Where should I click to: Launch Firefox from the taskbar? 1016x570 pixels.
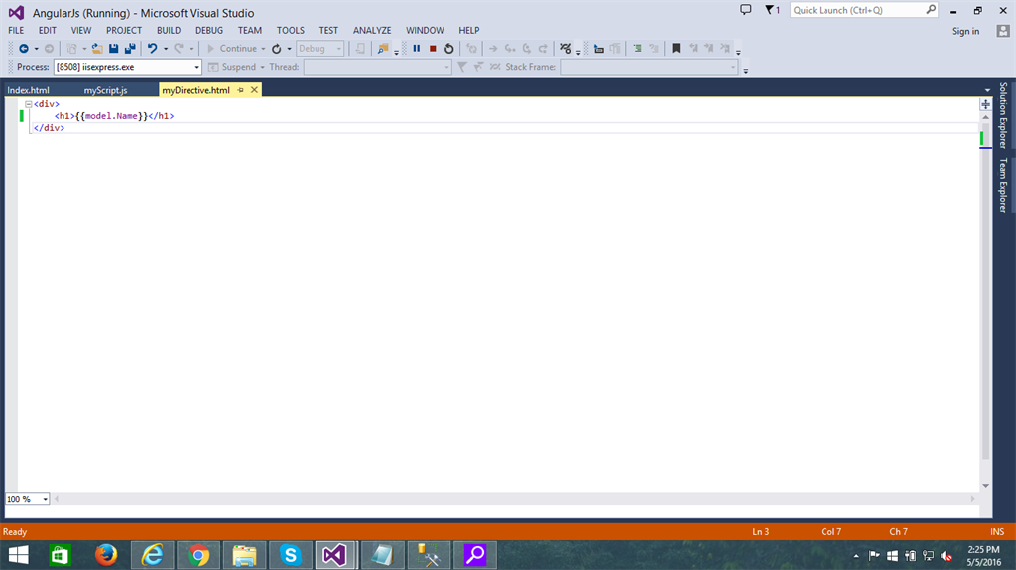pos(106,555)
